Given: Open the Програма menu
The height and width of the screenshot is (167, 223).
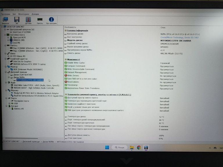Looking at the screenshot, I should pyautogui.click(x=6, y=14).
